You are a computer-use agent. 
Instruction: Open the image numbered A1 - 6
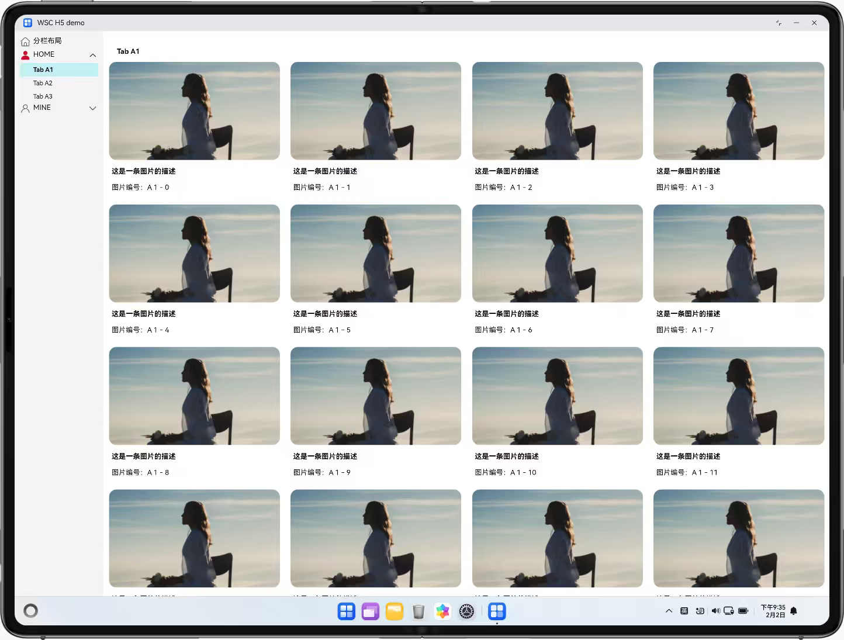coord(557,253)
